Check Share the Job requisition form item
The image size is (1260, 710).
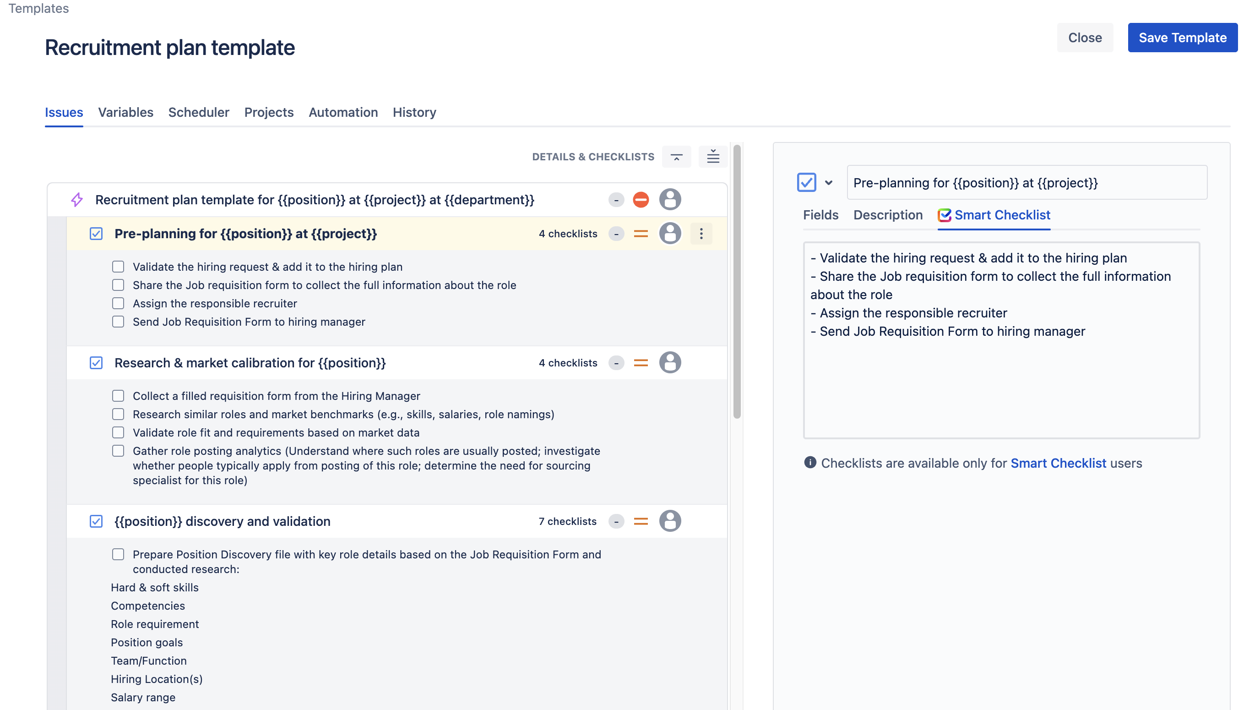pos(118,285)
